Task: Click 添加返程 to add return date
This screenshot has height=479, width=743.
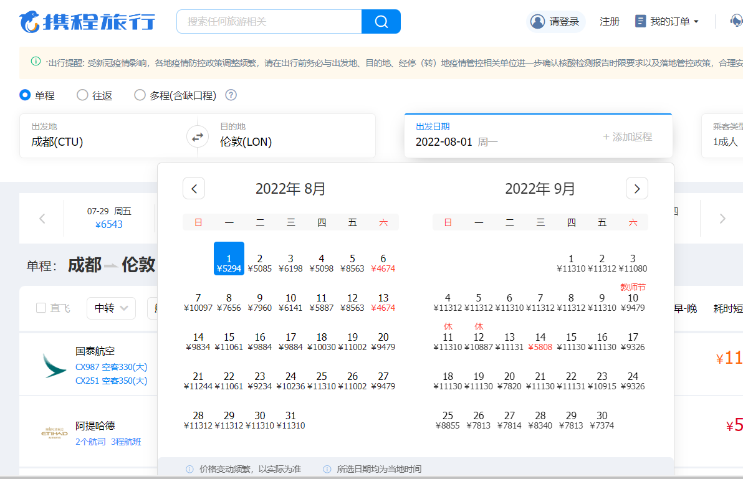Action: coord(627,137)
